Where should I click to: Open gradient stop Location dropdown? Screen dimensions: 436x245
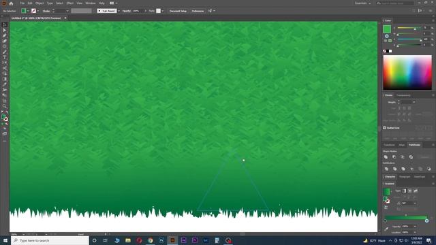415,232
